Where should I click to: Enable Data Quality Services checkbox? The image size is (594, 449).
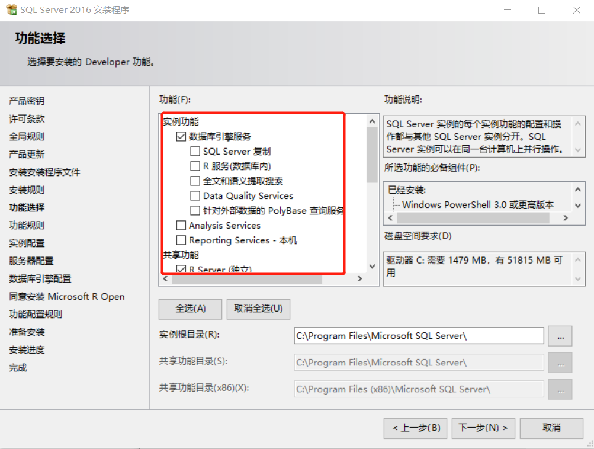[x=195, y=195]
